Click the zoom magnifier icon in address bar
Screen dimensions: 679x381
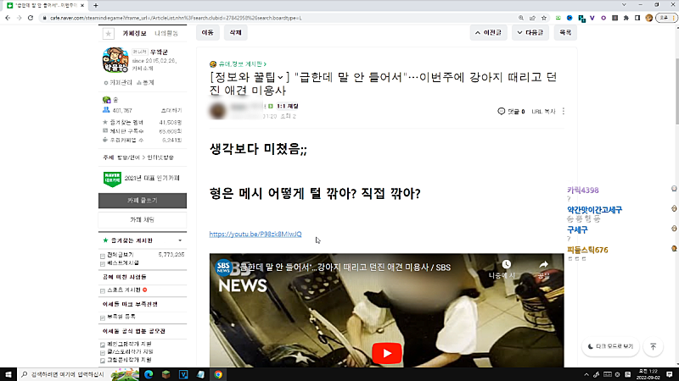click(x=521, y=18)
